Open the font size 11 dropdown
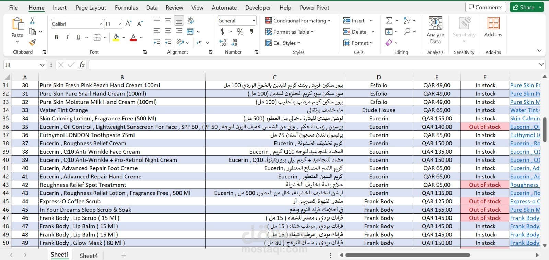This screenshot has width=549, height=260. point(120,24)
